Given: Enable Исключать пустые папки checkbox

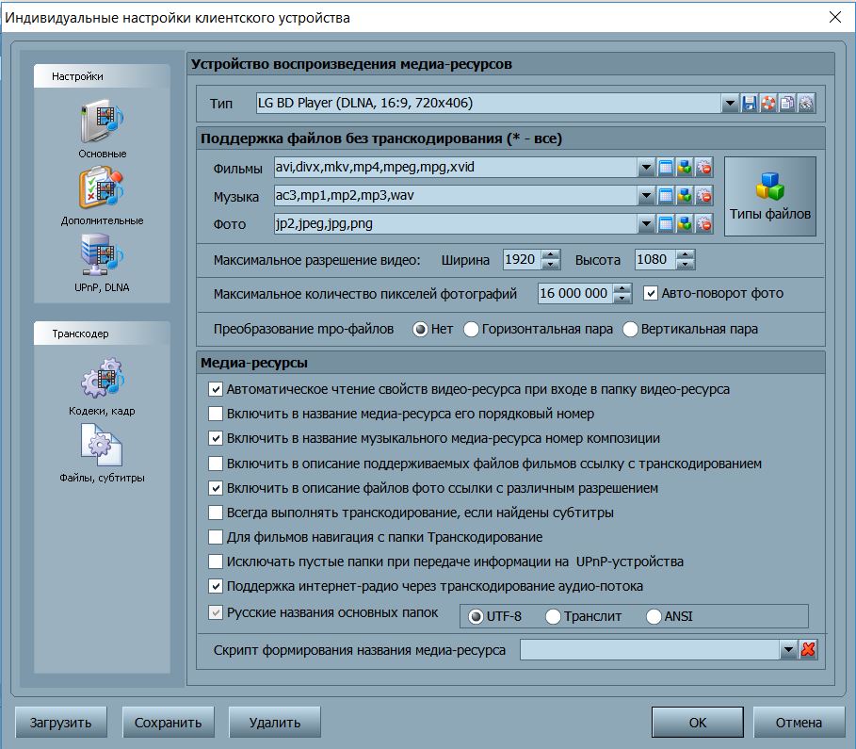Looking at the screenshot, I should point(216,562).
